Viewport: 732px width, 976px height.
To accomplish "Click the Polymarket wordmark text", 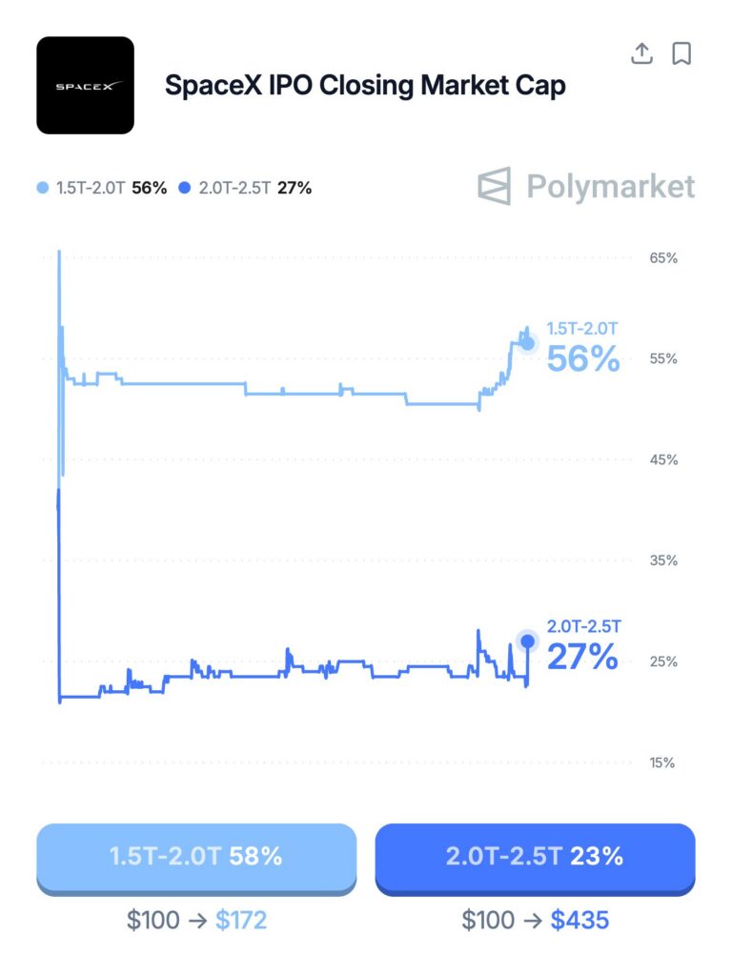I will [x=611, y=186].
